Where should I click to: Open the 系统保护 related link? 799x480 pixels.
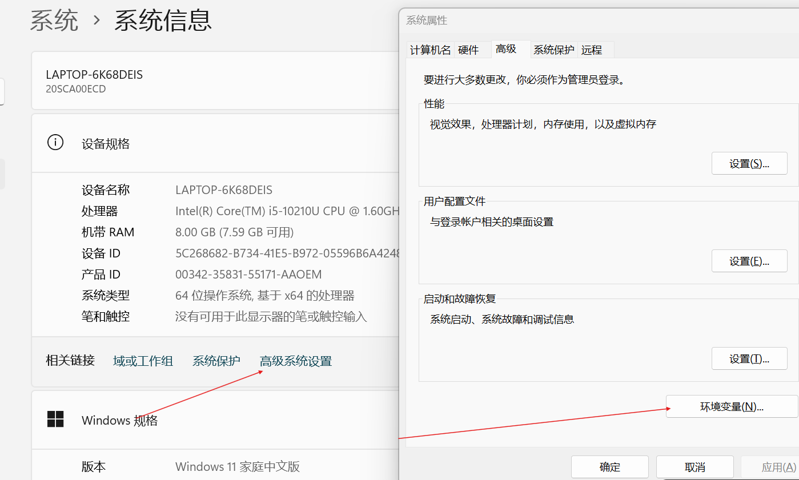[216, 361]
